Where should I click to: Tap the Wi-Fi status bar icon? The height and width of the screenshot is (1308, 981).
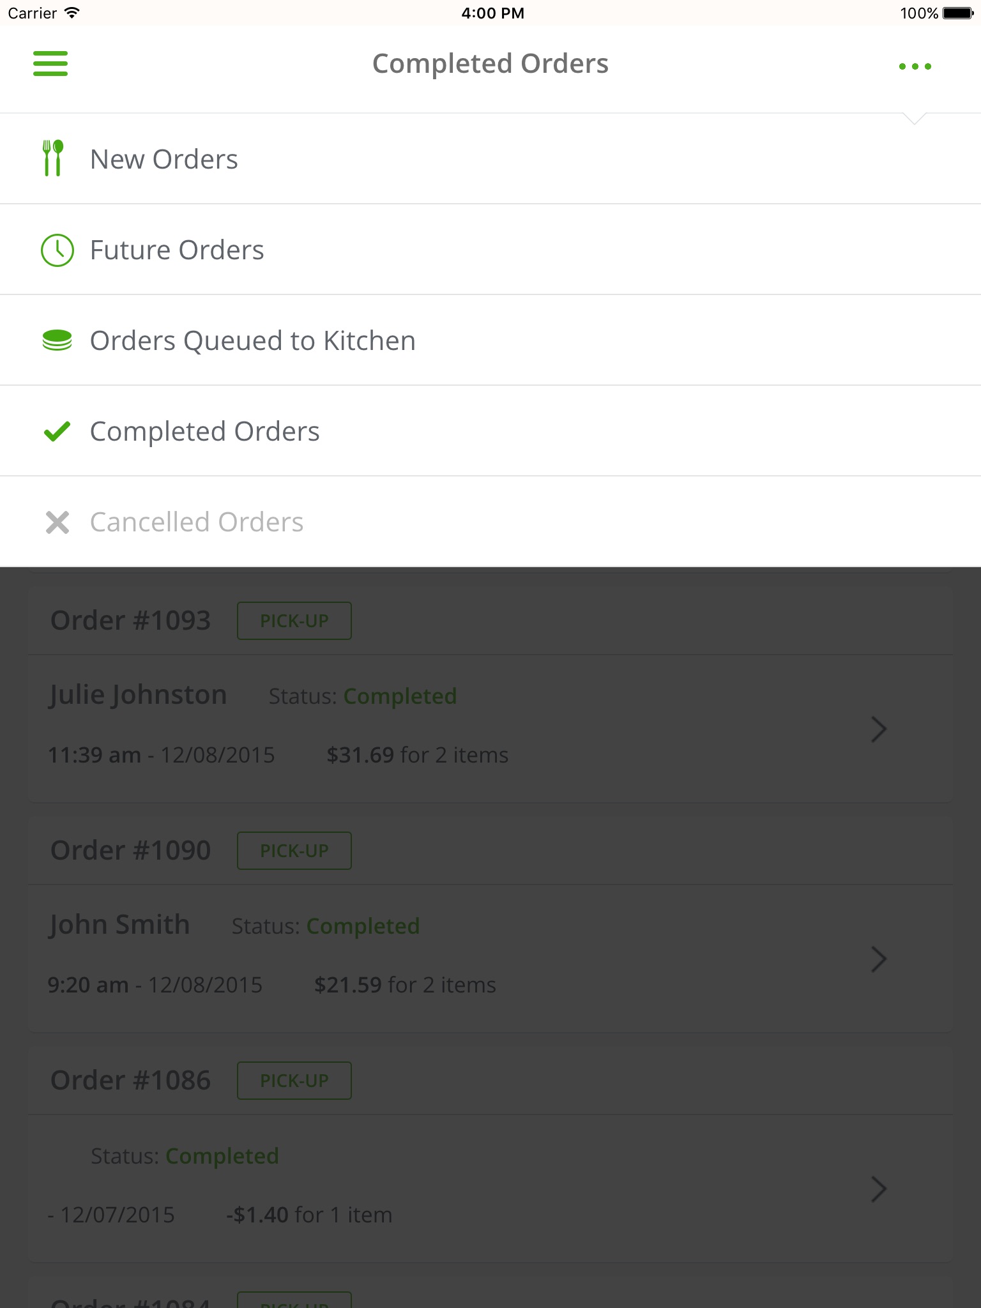click(x=73, y=13)
